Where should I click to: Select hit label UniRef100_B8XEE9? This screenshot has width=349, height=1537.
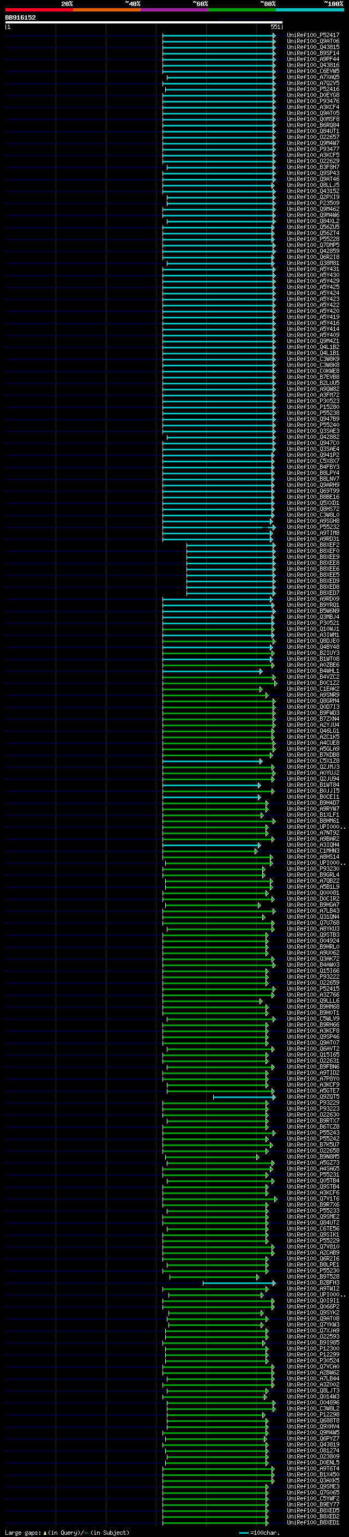pyautogui.click(x=313, y=557)
